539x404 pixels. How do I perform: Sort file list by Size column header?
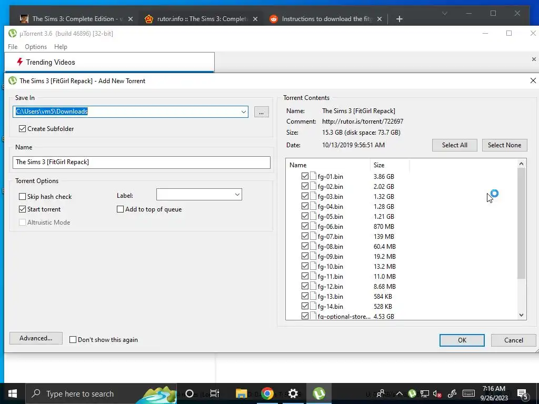point(390,165)
